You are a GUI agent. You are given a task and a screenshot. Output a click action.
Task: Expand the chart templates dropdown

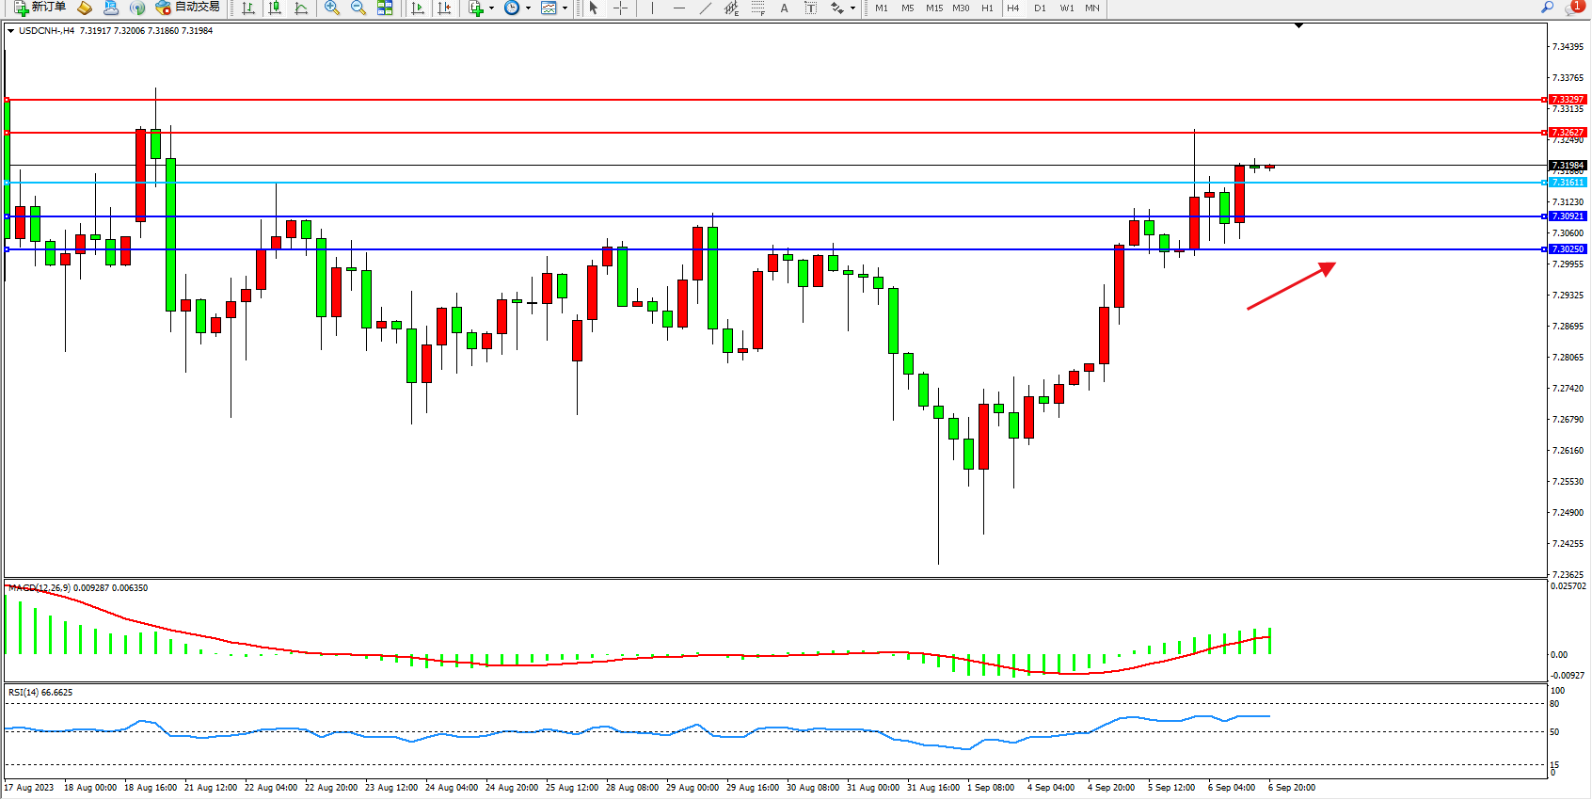click(565, 8)
